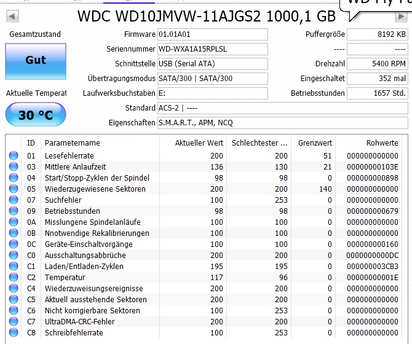Click the Betriebsstunden value 1657 Std.
This screenshot has height=344, width=412.
pyautogui.click(x=378, y=93)
